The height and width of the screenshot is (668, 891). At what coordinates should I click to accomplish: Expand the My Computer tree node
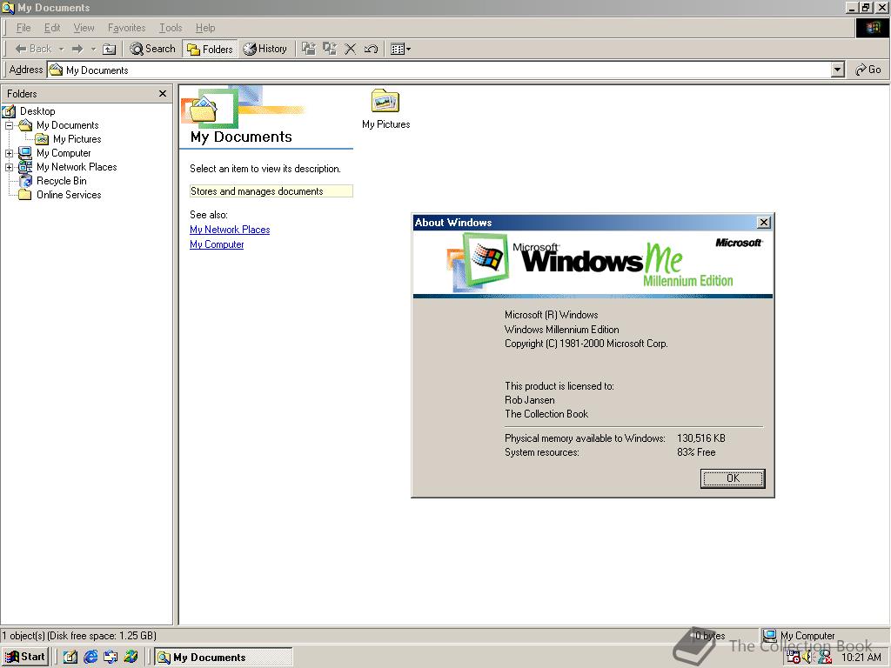point(9,153)
